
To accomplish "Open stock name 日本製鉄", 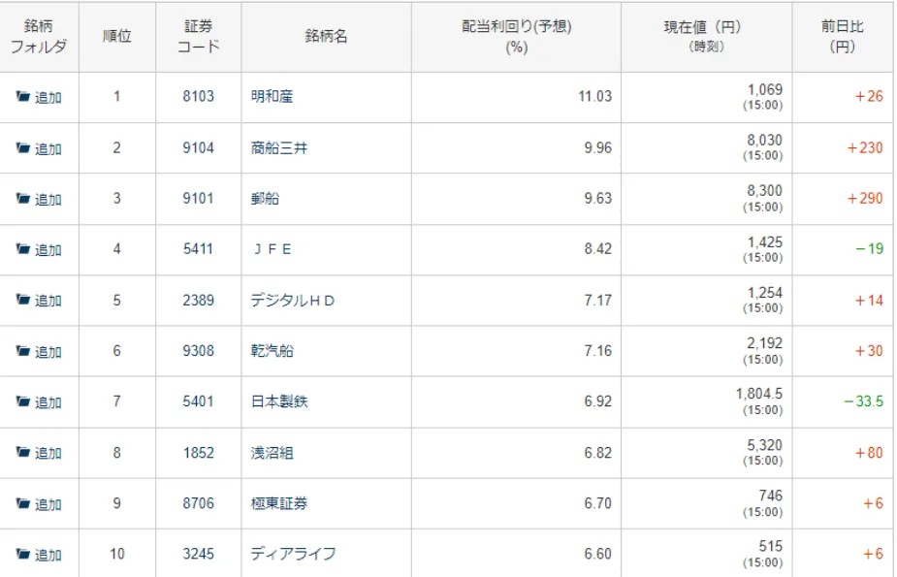I will point(279,401).
